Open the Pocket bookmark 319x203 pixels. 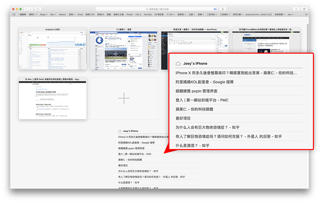click(x=130, y=14)
